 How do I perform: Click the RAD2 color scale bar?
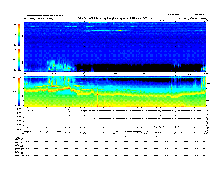pos(19,35)
